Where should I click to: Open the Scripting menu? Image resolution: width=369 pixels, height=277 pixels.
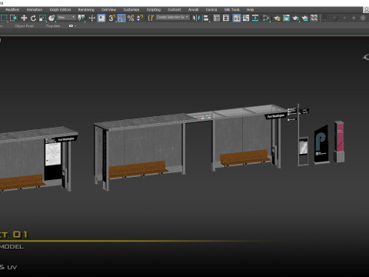(x=154, y=9)
